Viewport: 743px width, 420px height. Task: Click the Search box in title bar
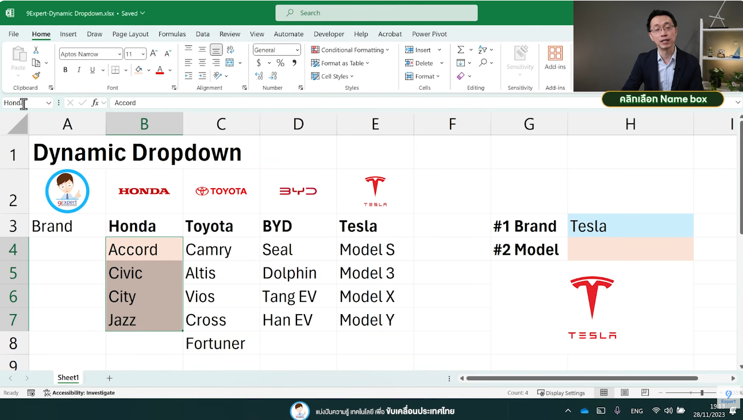coord(376,13)
